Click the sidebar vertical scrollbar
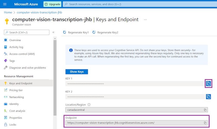The height and width of the screenshot is (129, 217). [55, 77]
